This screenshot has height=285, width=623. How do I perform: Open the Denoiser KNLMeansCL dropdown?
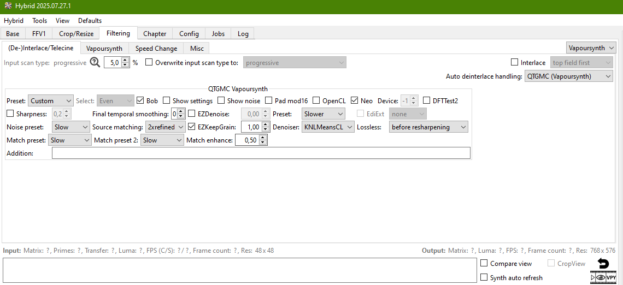(328, 127)
